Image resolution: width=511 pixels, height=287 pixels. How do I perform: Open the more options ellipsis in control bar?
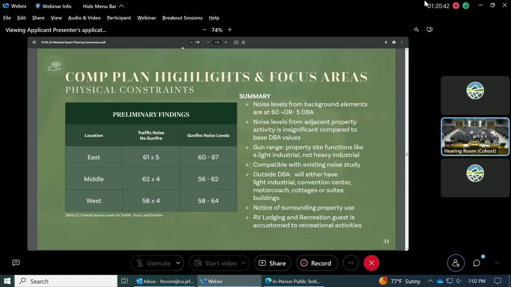click(x=351, y=263)
